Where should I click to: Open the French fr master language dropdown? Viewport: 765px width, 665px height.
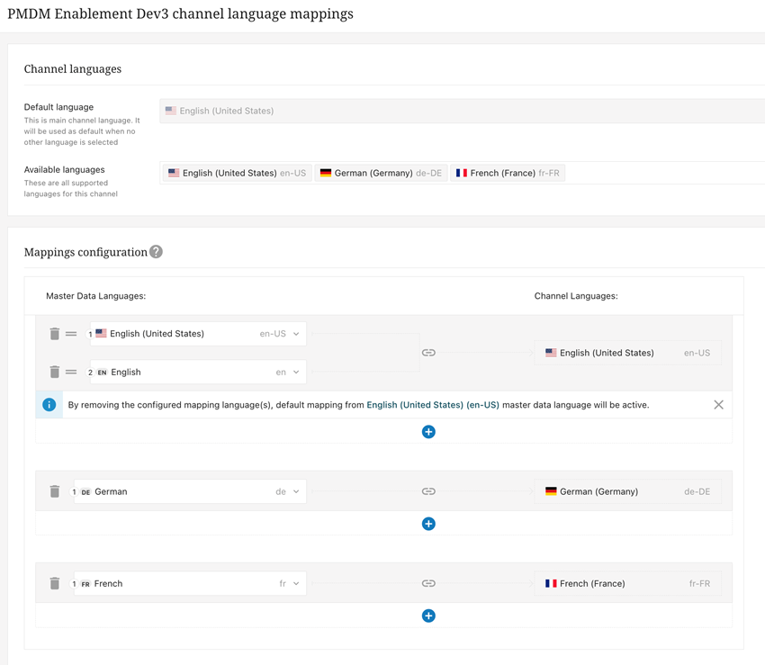point(296,583)
